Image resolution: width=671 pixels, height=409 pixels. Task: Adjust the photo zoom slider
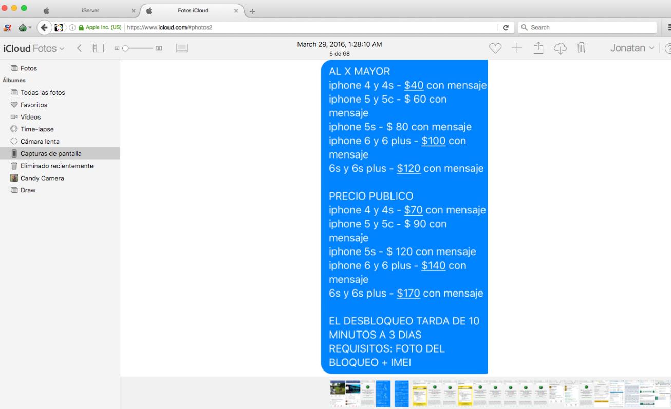pyautogui.click(x=126, y=48)
